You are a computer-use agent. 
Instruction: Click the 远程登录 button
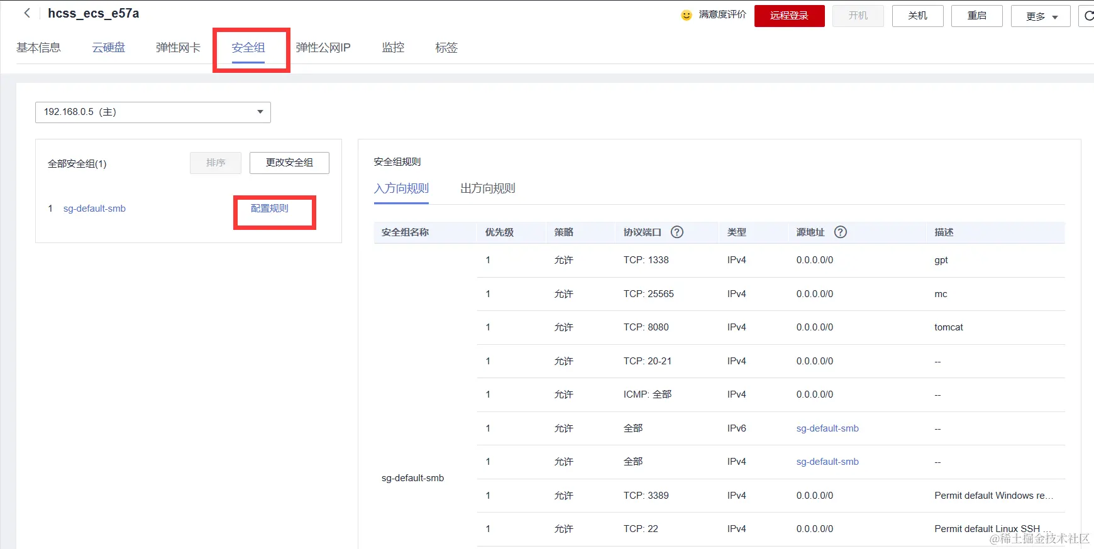789,16
